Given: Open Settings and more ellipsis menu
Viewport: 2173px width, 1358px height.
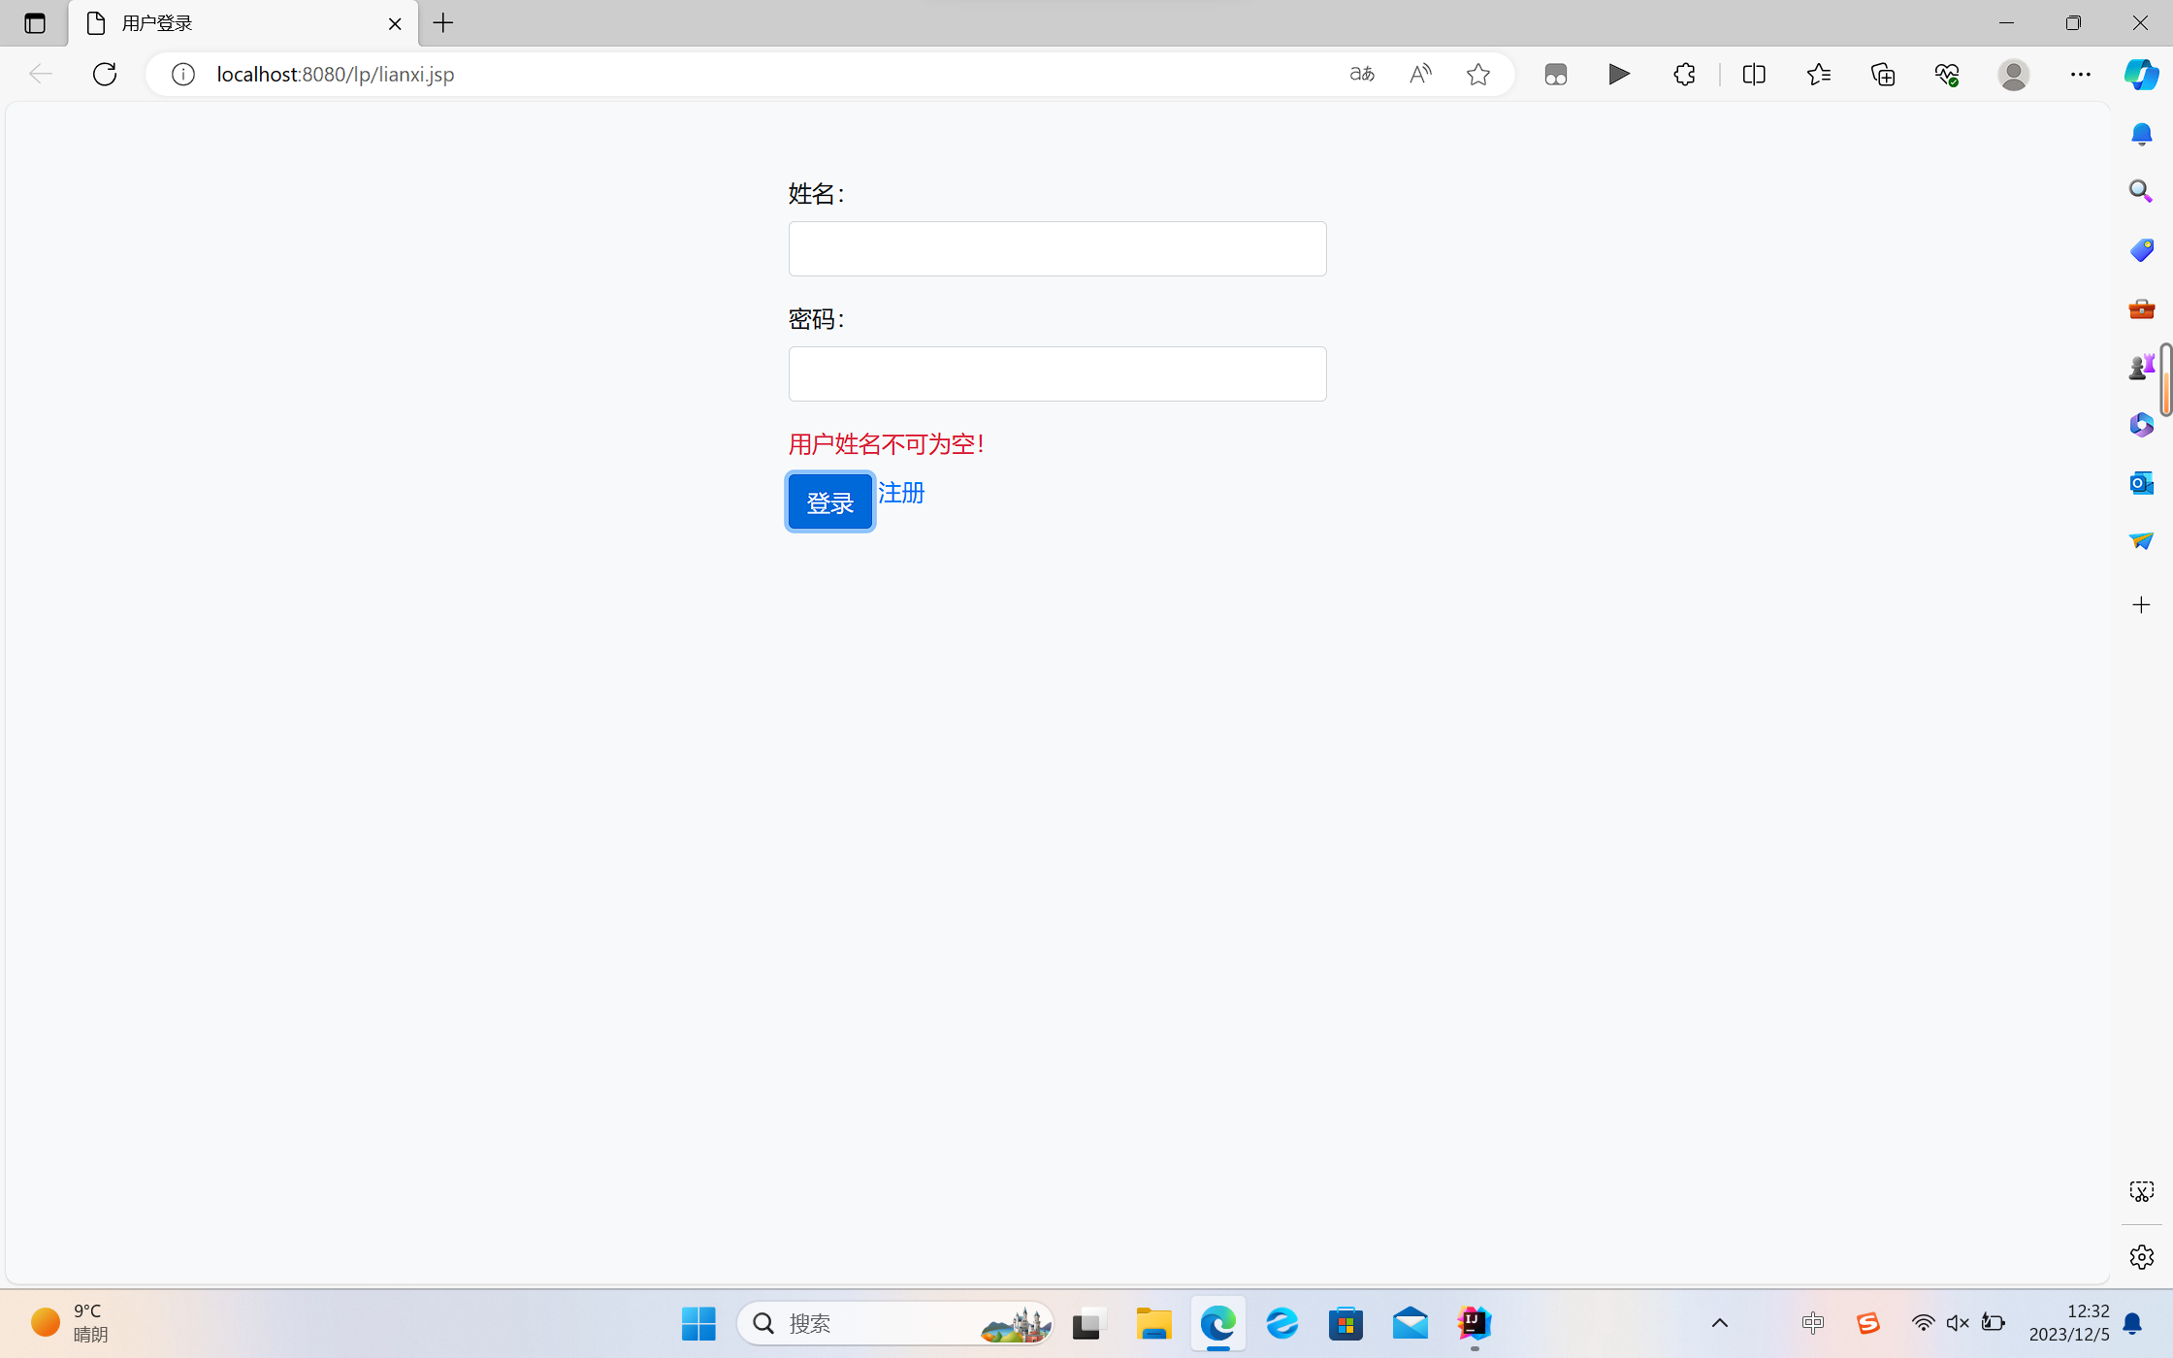Looking at the screenshot, I should pos(2080,74).
